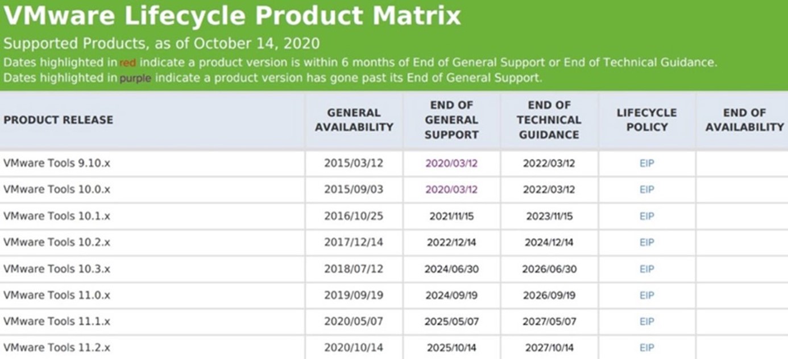788x359 pixels.
Task: Select the End of Technical Guidance header
Action: click(x=549, y=120)
